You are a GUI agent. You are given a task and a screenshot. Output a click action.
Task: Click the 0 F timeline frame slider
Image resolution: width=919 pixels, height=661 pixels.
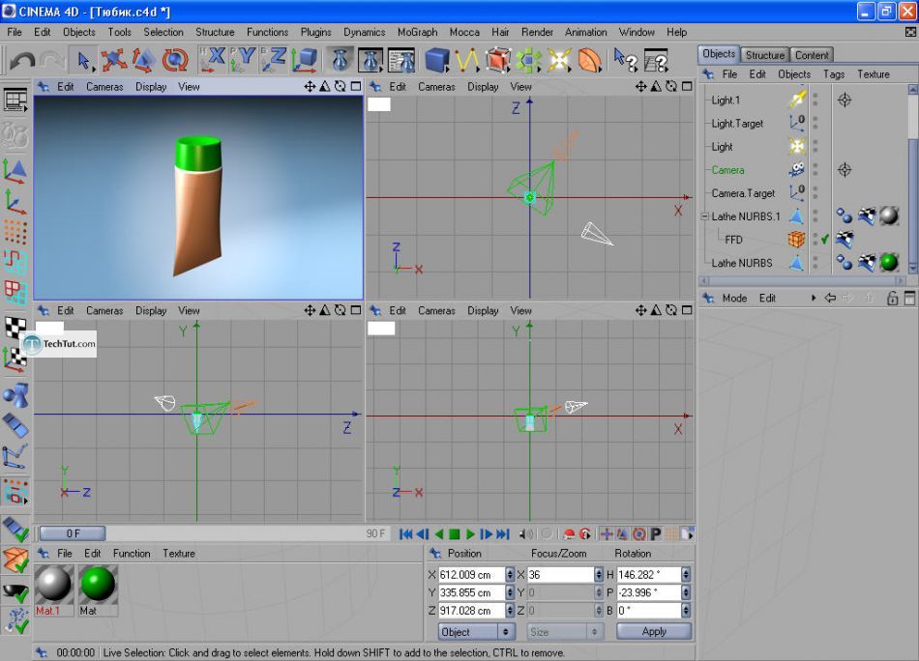click(x=73, y=533)
